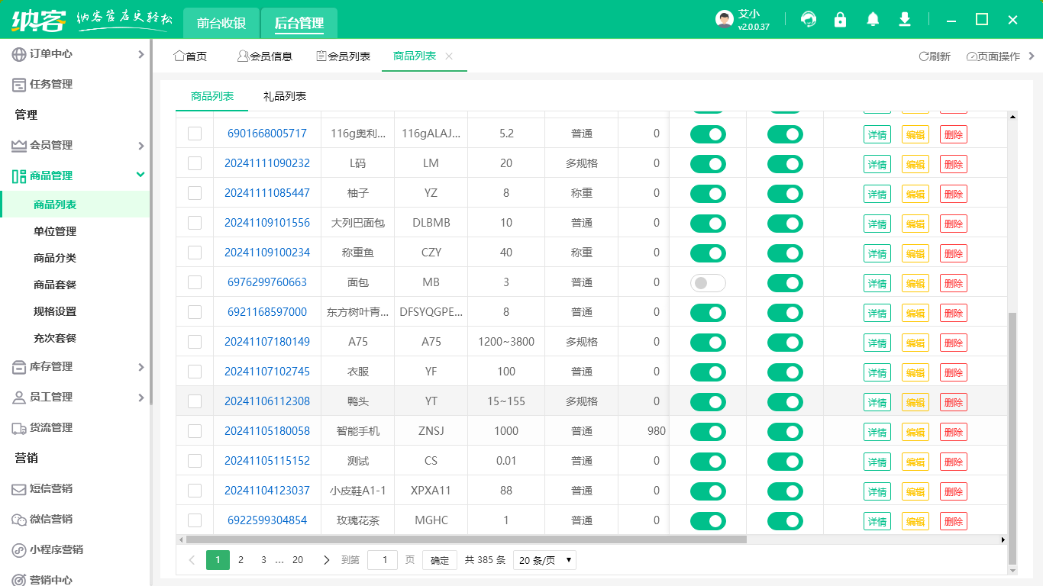Expand 会员管理 submenu arrow

point(140,146)
